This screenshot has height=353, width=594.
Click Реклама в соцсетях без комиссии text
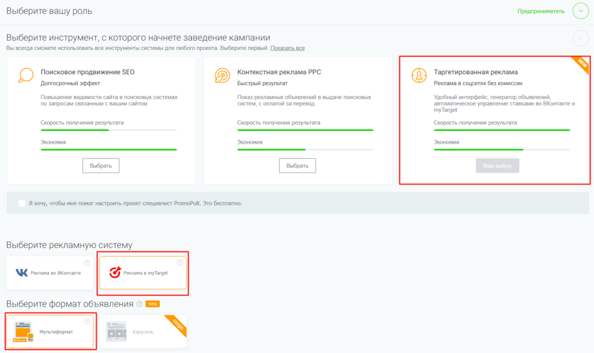click(x=478, y=83)
